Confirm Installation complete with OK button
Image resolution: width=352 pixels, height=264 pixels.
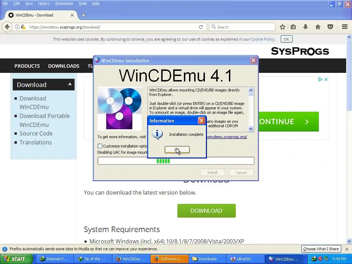tap(177, 150)
